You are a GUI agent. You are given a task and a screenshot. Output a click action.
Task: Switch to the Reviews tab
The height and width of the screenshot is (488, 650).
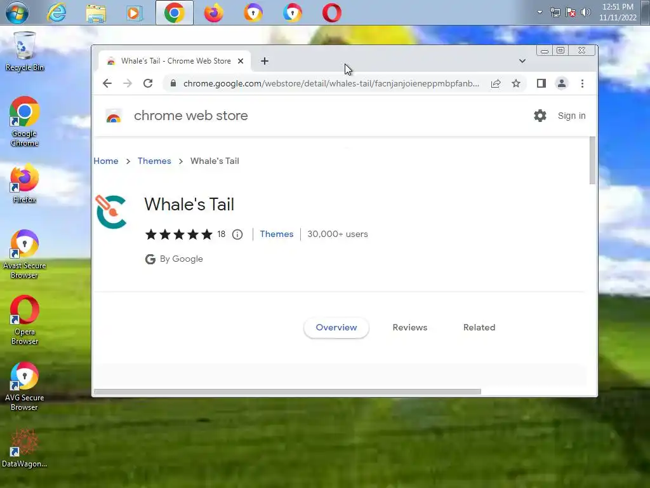point(410,327)
